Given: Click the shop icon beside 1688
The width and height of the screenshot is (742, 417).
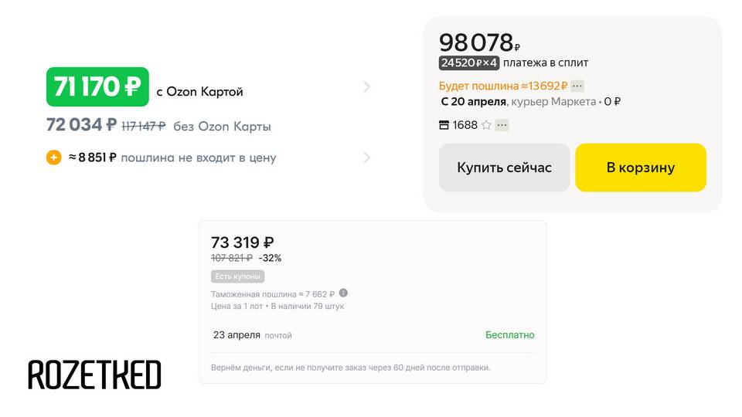Looking at the screenshot, I should click(x=444, y=125).
